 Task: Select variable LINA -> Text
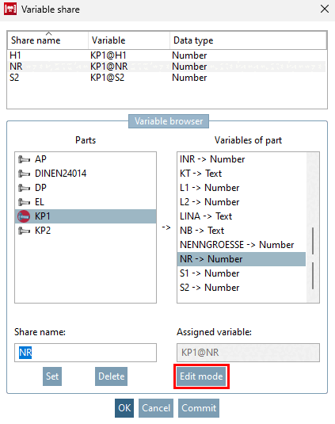(x=242, y=216)
